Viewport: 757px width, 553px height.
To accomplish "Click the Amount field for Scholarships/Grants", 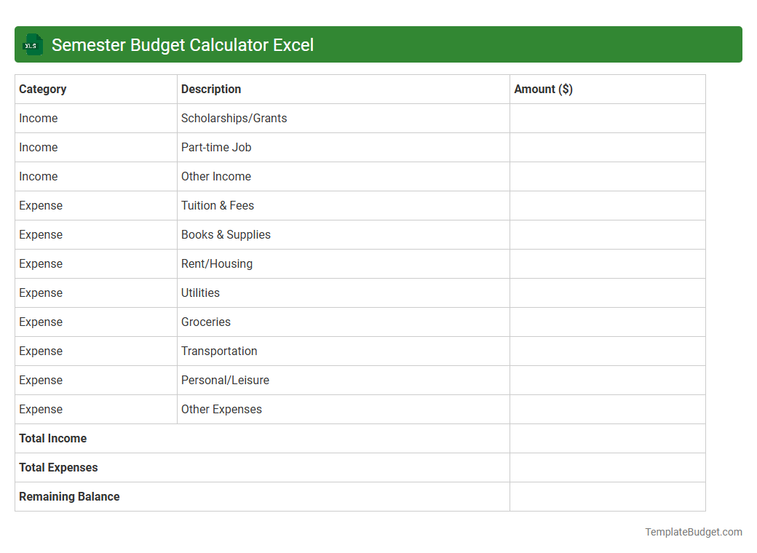I will 607,118.
